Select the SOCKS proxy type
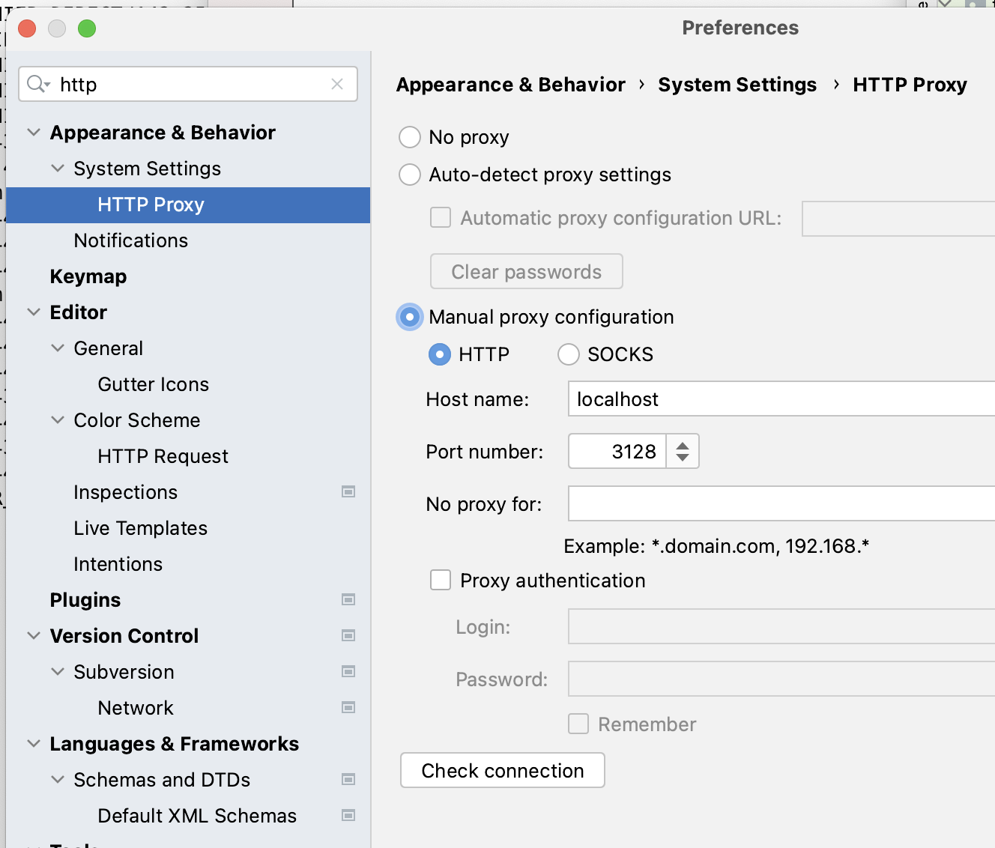Viewport: 995px width, 848px height. 569,354
